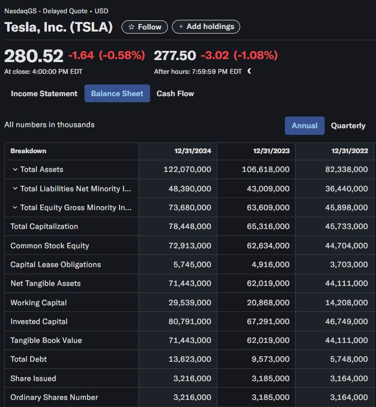Screen dimensions: 376x407
Task: Click Total Assets 2024 value 122,070,000
Action: point(187,169)
